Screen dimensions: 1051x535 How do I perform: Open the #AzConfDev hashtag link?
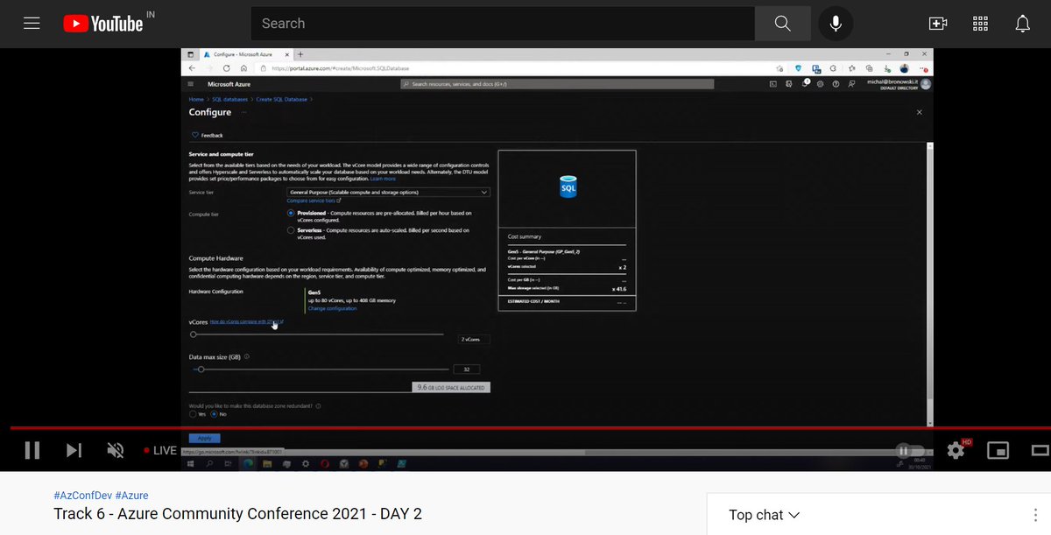tap(82, 495)
